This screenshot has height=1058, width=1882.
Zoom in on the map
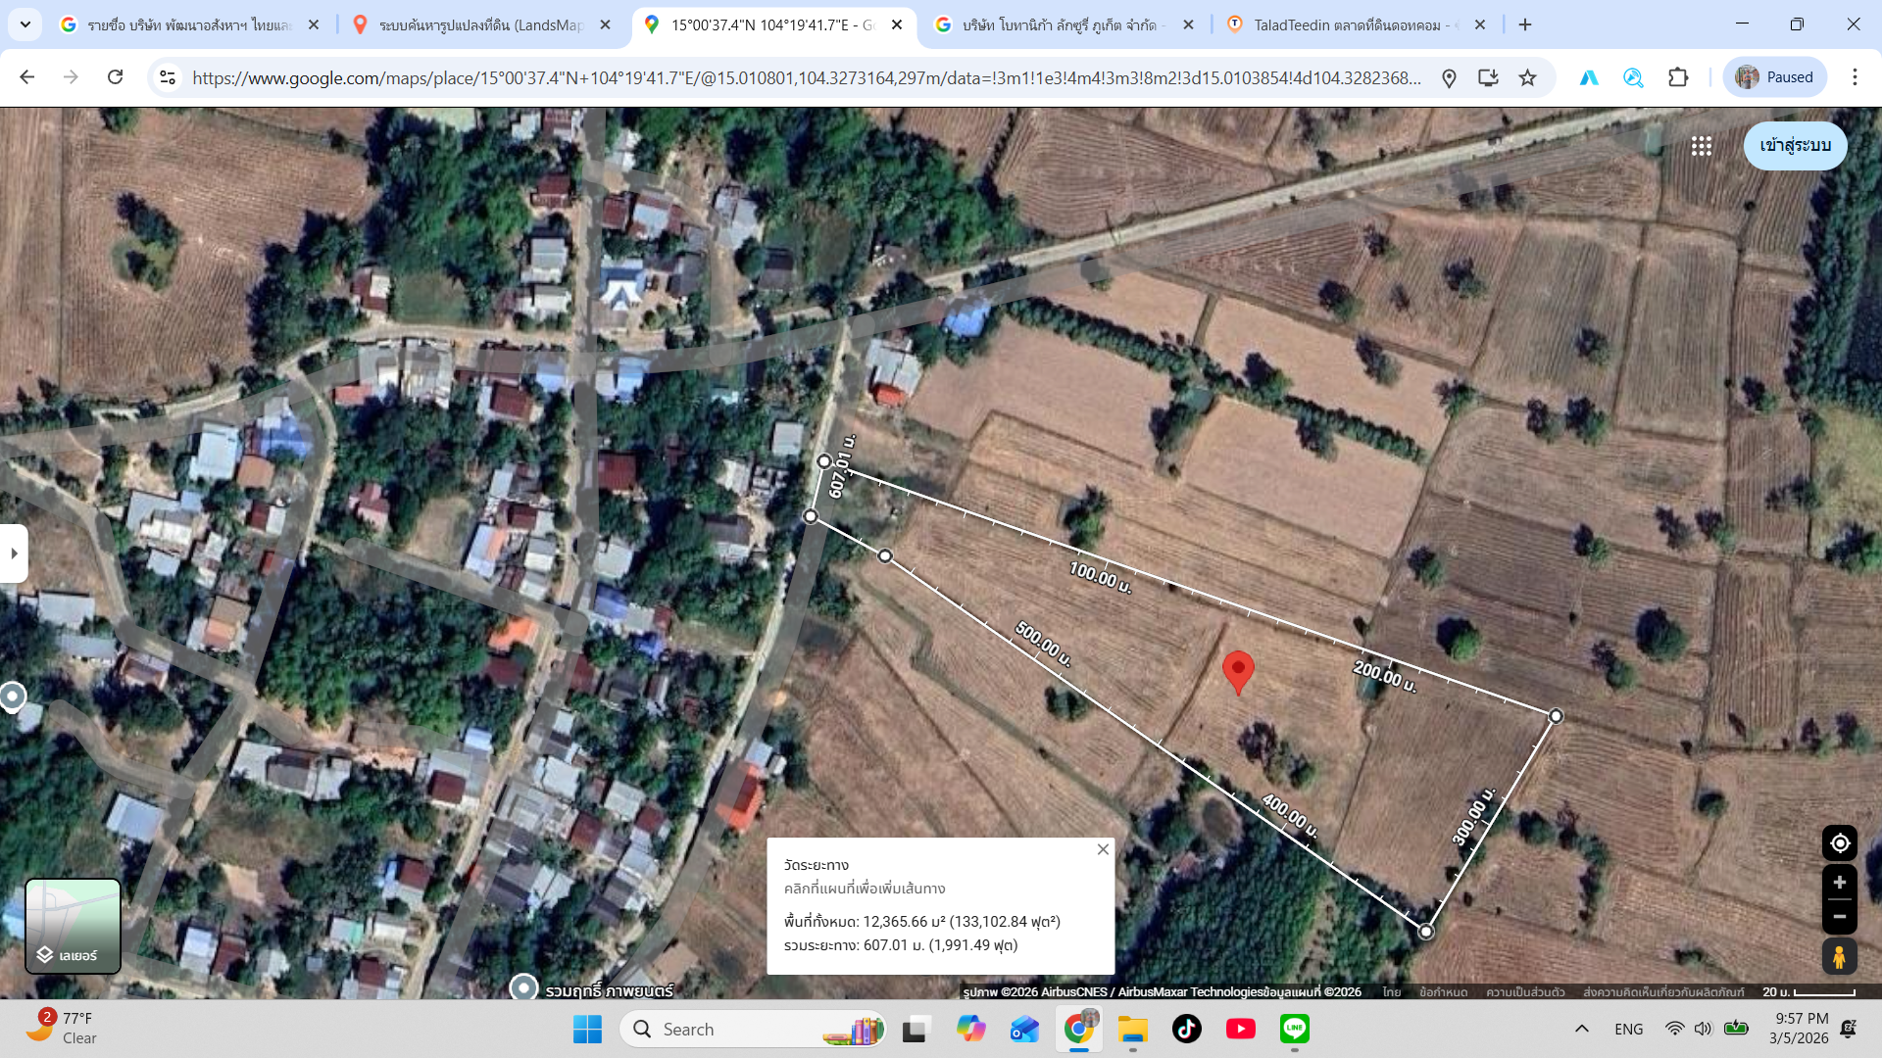point(1840,883)
